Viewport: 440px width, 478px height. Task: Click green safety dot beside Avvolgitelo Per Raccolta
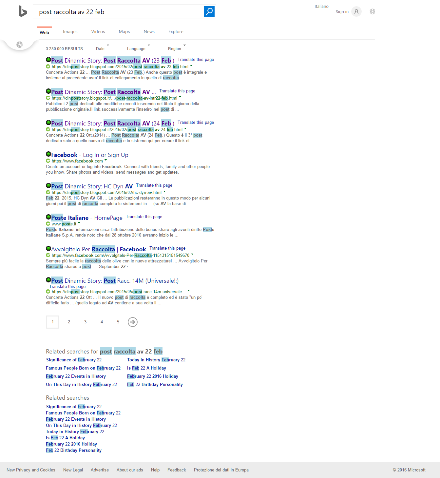click(48, 248)
